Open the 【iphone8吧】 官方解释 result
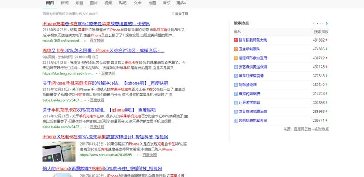The height and width of the screenshot is (177, 364). [99, 110]
